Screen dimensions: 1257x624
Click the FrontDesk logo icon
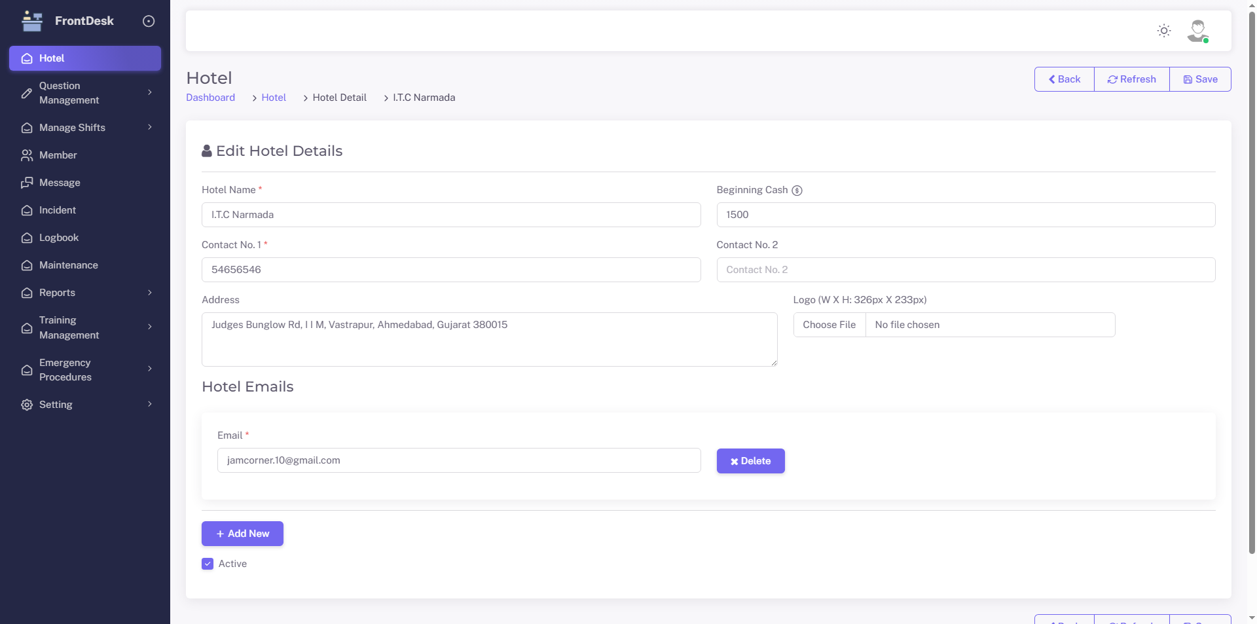(x=31, y=21)
